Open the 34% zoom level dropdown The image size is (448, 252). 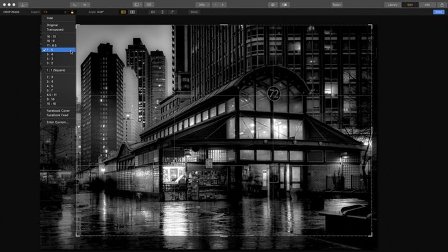click(203, 5)
